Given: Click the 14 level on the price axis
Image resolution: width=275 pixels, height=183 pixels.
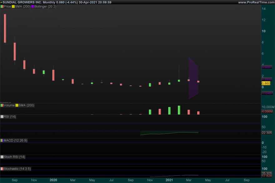Looking at the screenshot, I should click(x=264, y=9).
